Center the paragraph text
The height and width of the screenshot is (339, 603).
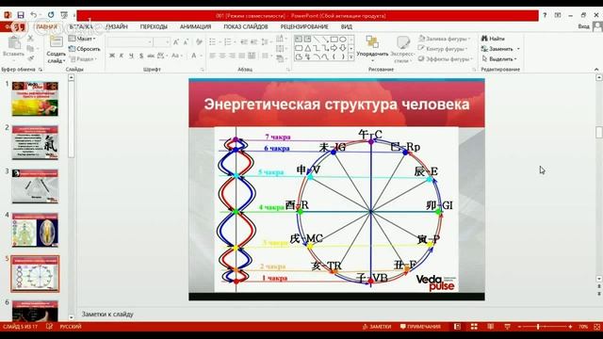tap(222, 56)
